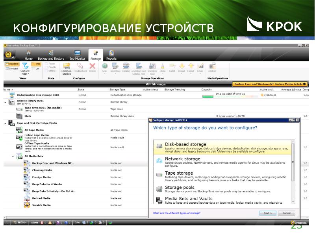Choose the Standard view
315x236 pixels.
tap(12, 64)
